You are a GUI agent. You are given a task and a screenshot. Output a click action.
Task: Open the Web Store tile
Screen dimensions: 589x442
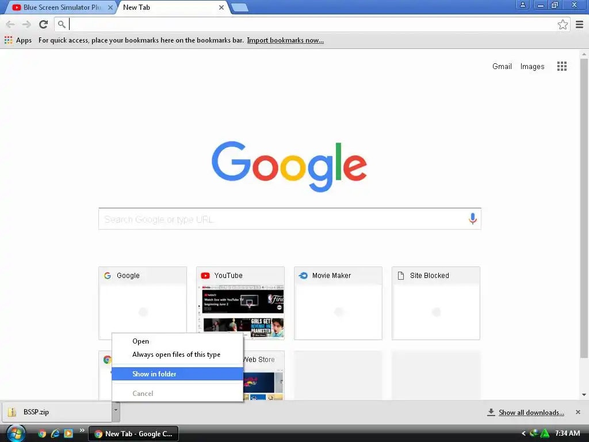pyautogui.click(x=263, y=375)
